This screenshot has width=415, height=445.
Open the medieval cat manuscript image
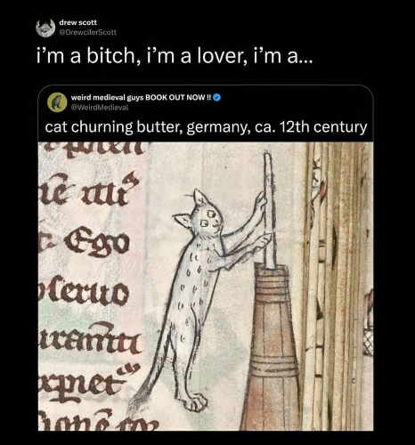[x=206, y=287]
